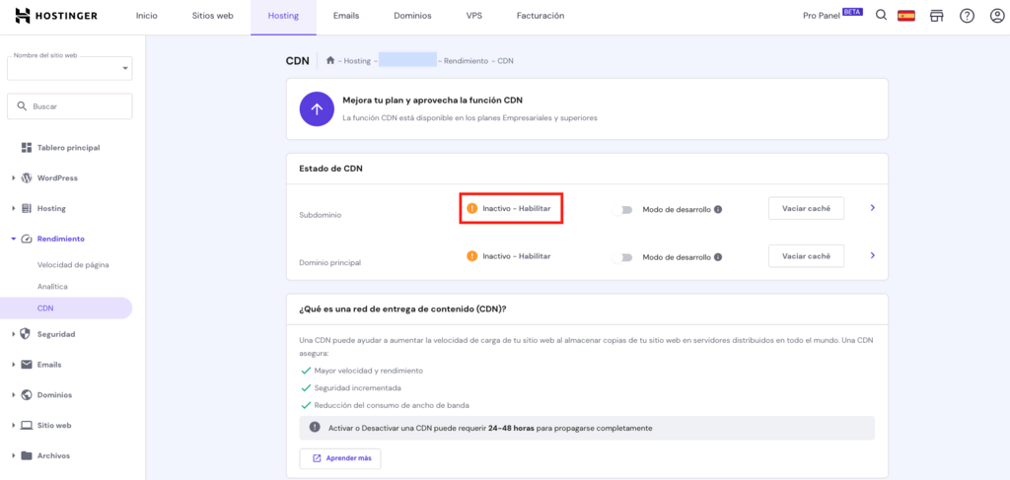Go to the Dominios top tab
This screenshot has height=480, width=1010.
[x=412, y=16]
